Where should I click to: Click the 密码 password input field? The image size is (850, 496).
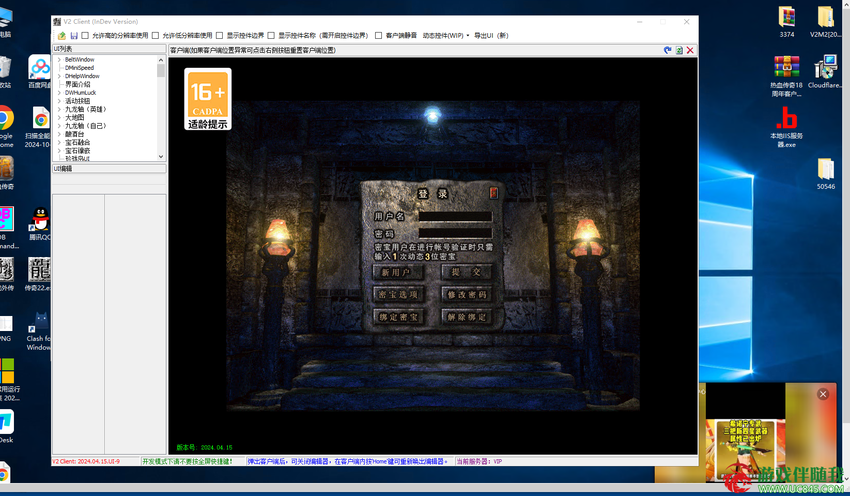pos(455,234)
